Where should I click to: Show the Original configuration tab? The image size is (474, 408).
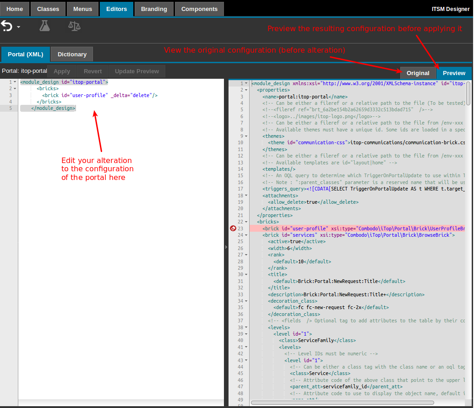tap(418, 73)
